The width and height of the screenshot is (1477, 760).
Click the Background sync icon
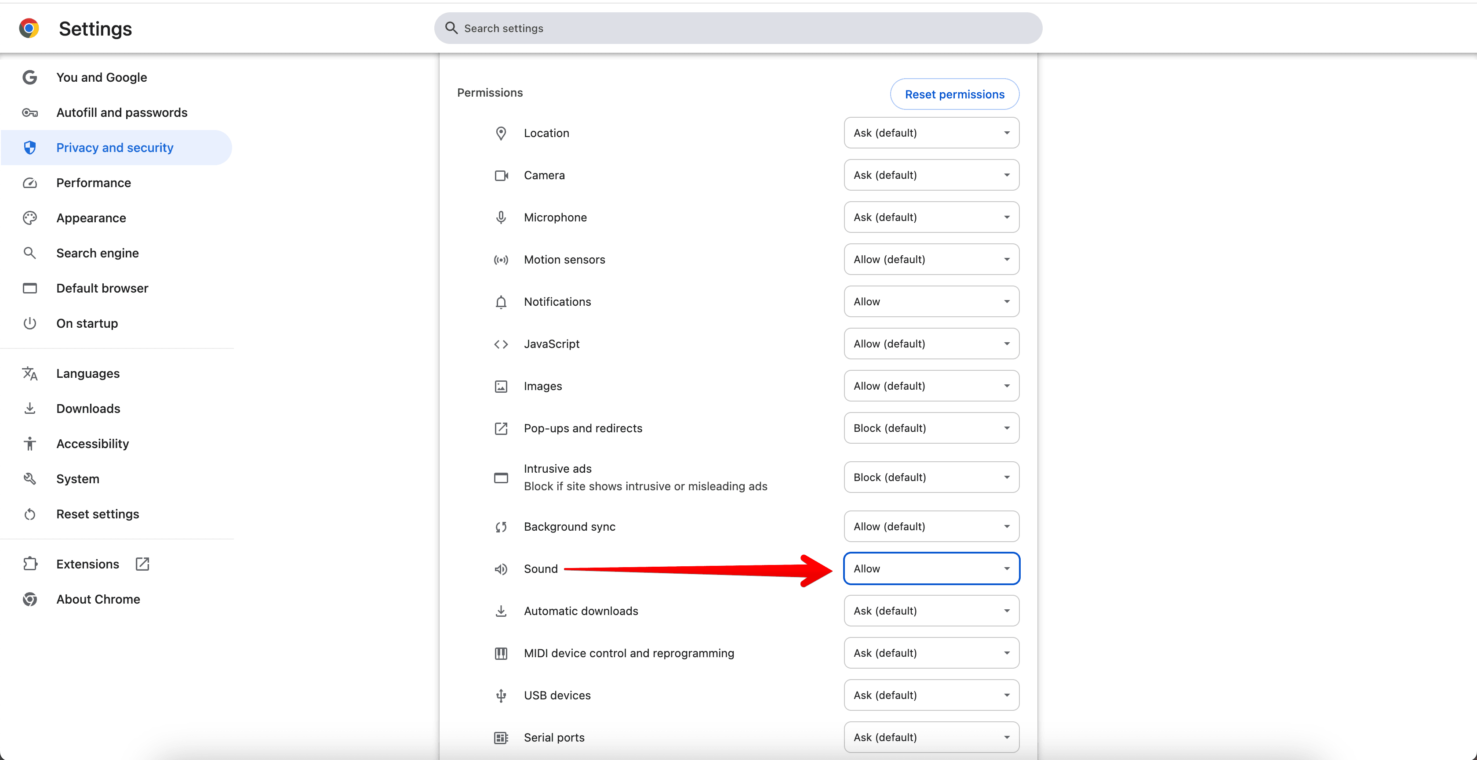[x=501, y=527]
